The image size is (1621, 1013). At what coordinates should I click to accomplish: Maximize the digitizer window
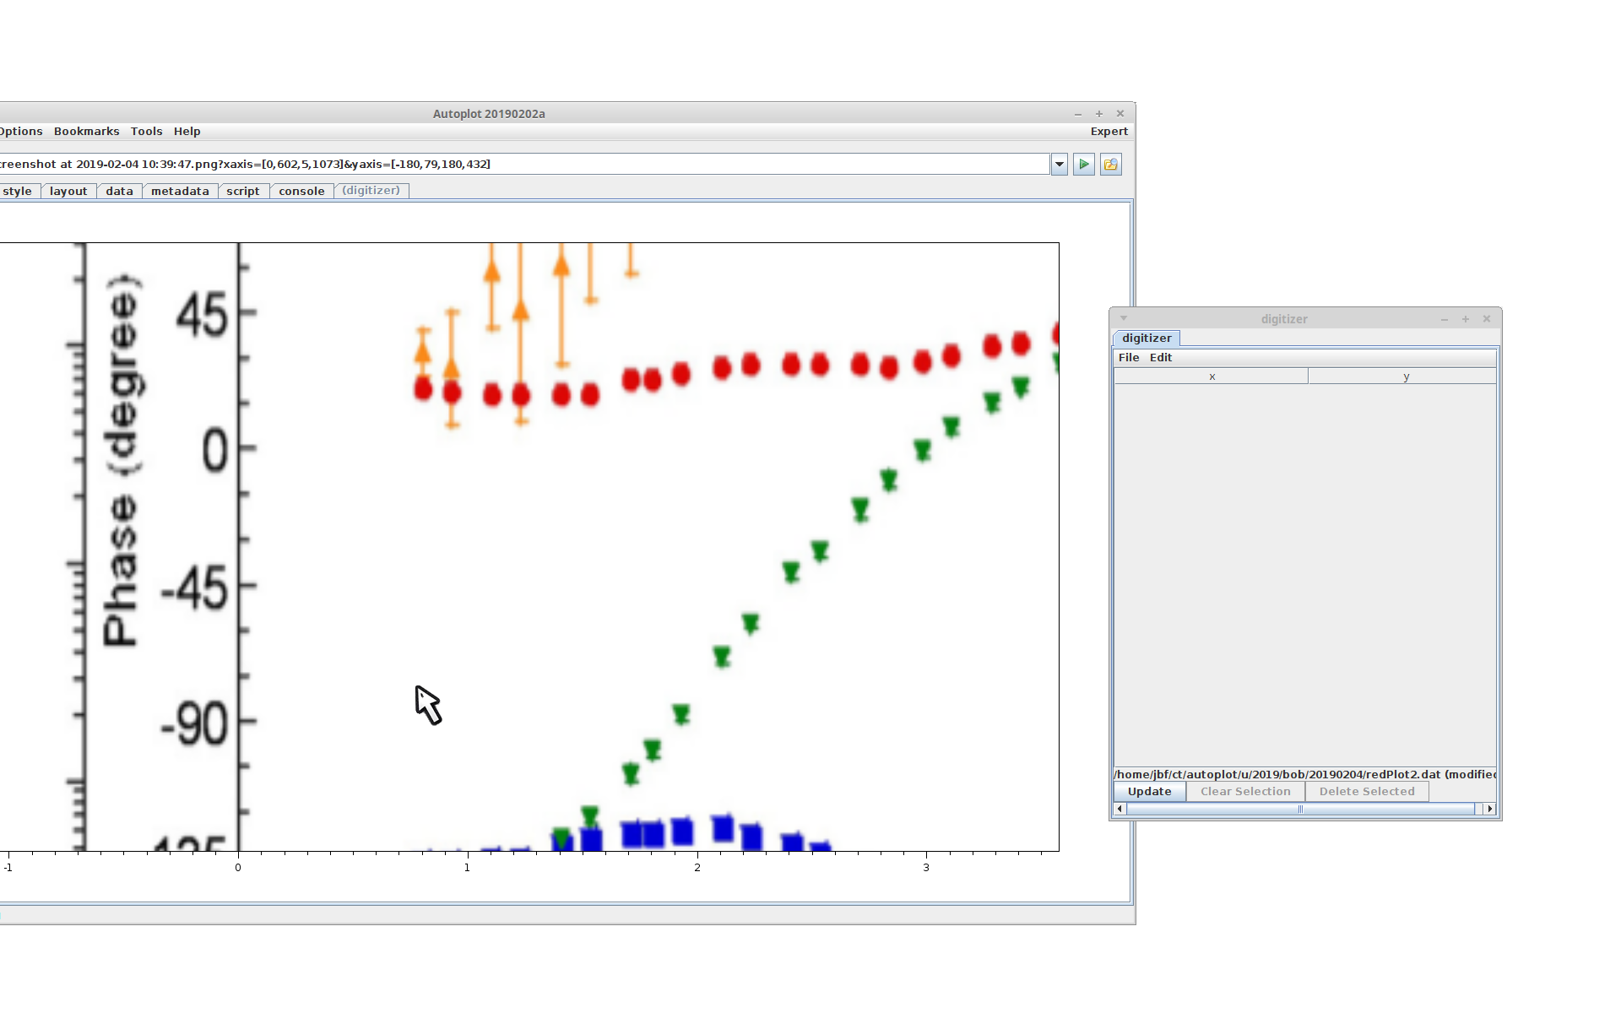[x=1466, y=319]
